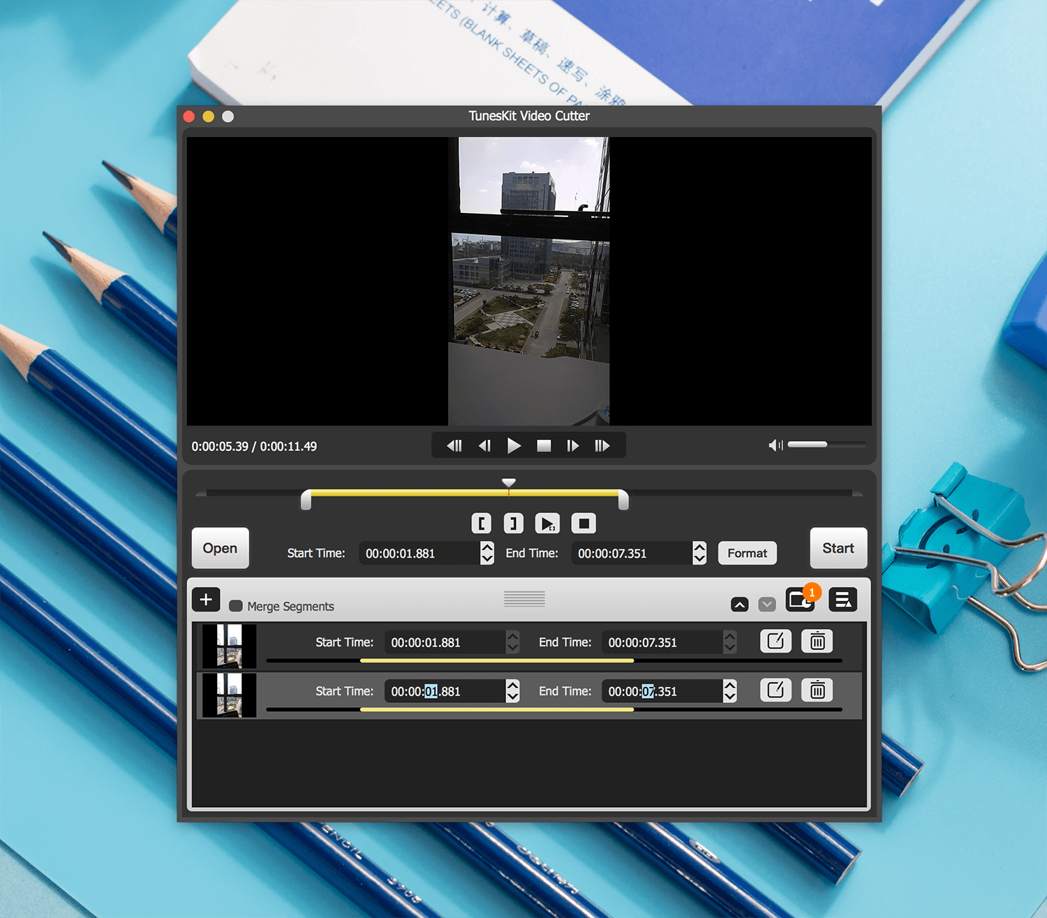Move segment up with the arrow icon

[x=740, y=605]
